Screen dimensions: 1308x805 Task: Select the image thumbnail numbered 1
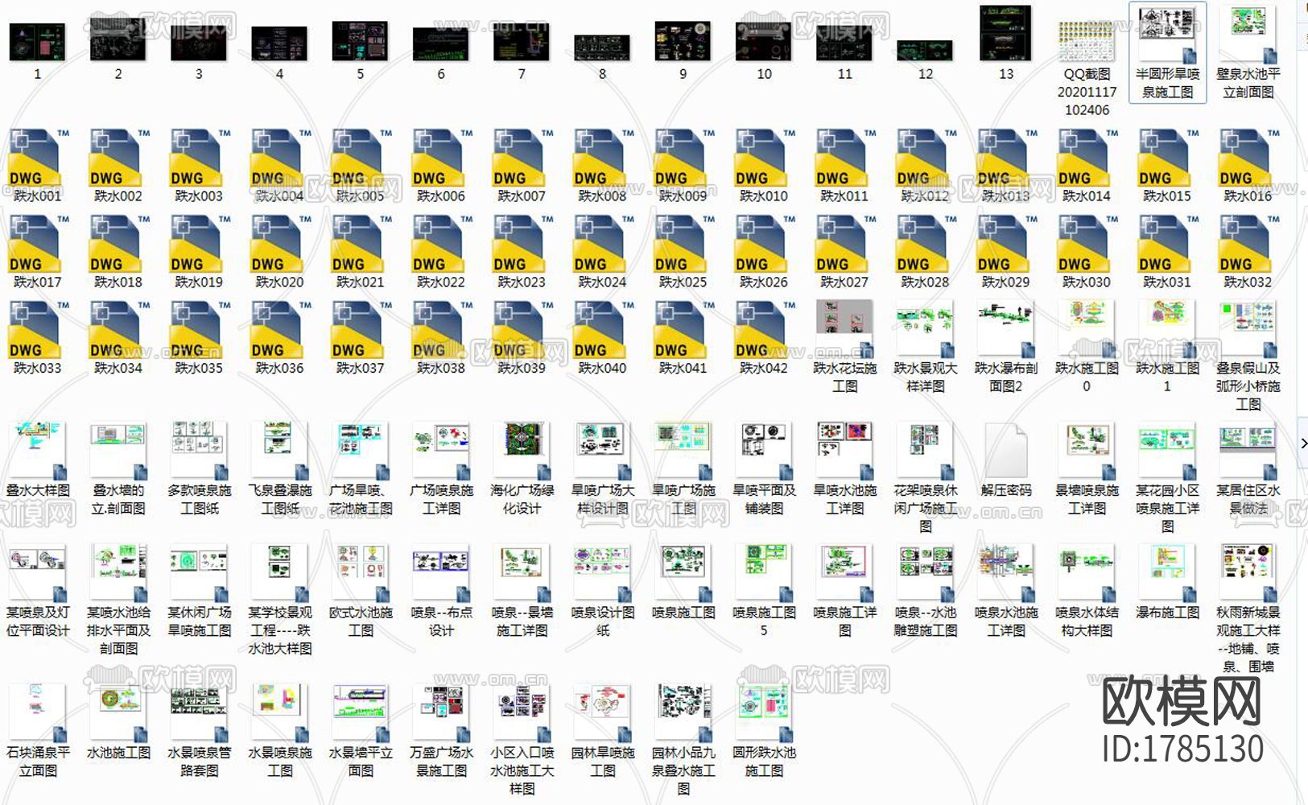point(38,43)
